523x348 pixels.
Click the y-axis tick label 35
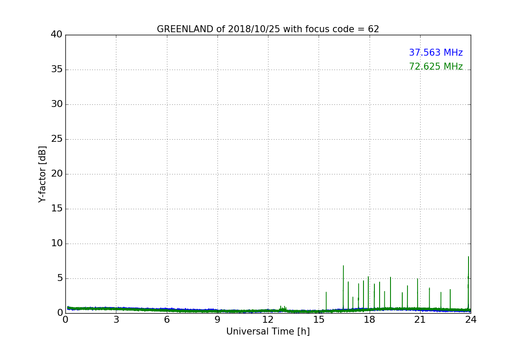[57, 69]
